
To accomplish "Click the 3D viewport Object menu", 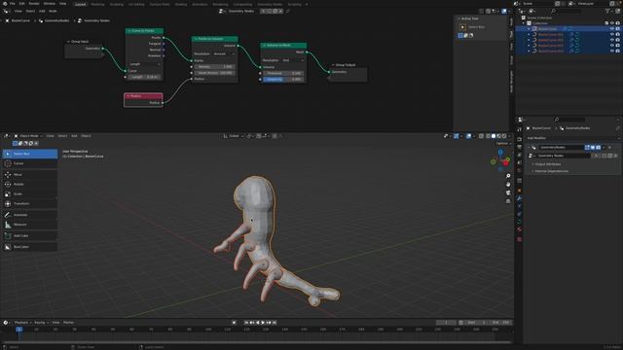I will click(x=86, y=136).
